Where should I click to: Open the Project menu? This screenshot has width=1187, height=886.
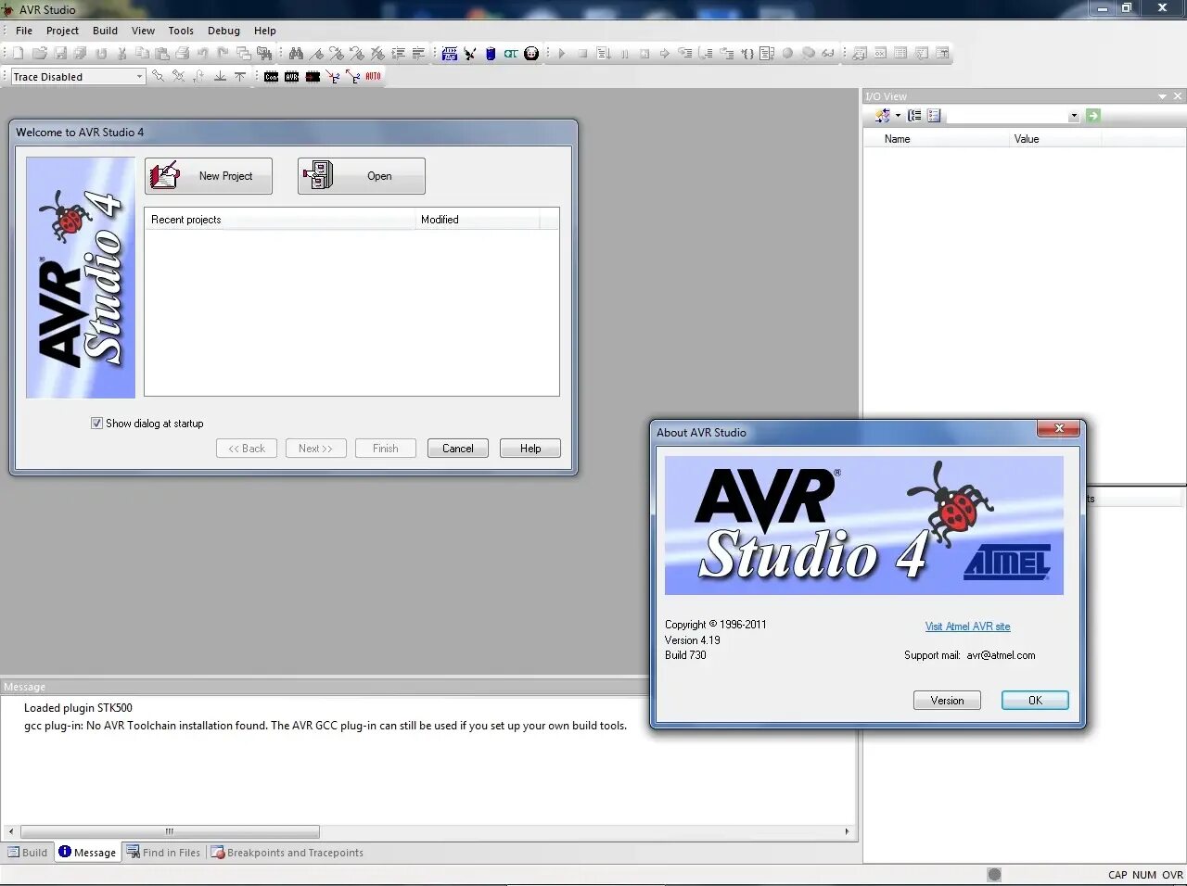pyautogui.click(x=63, y=31)
